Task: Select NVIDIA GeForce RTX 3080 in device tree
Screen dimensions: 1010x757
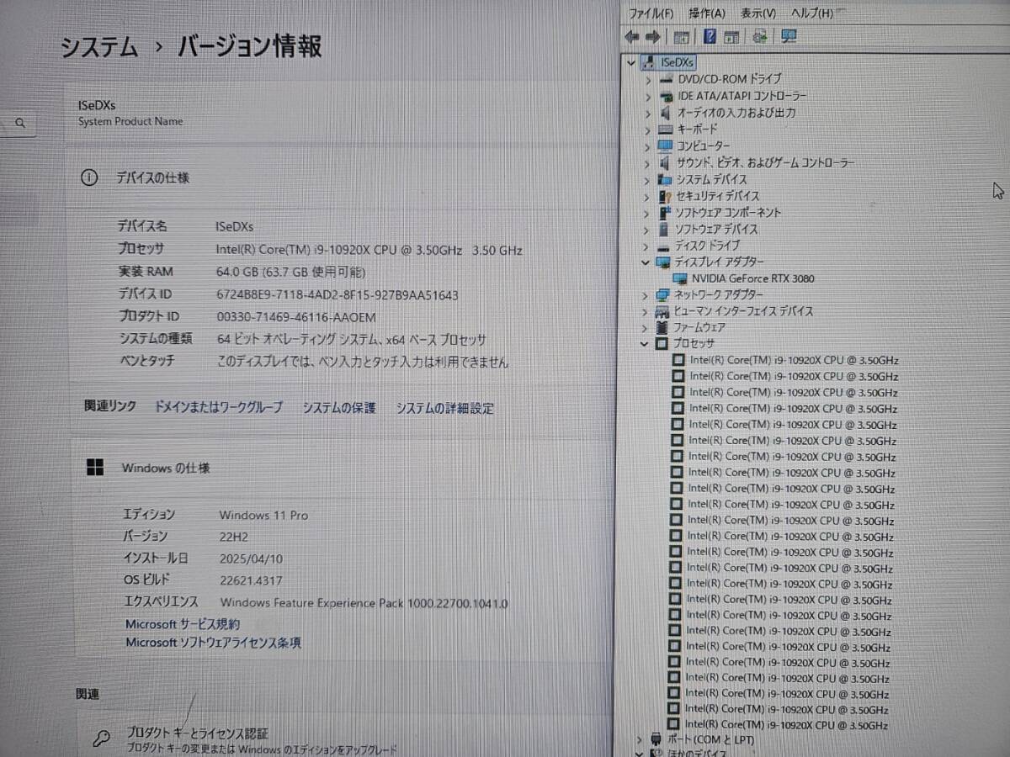Action: click(x=753, y=278)
